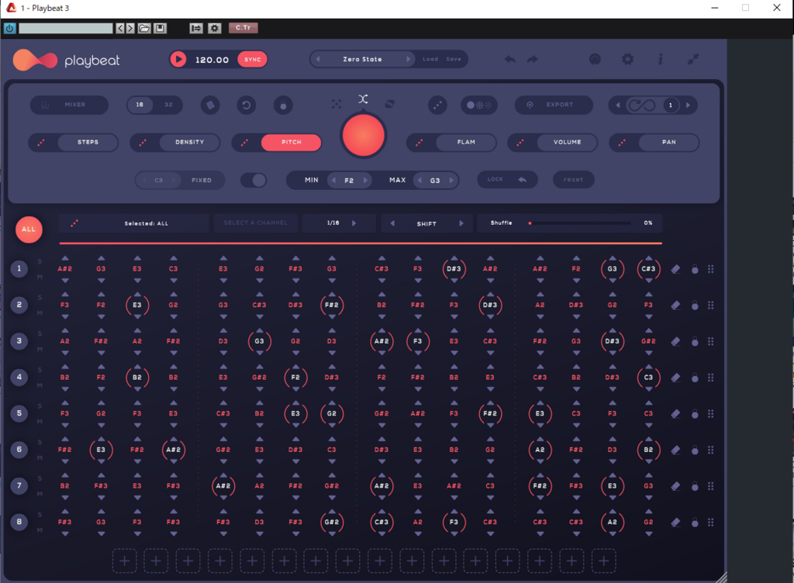Select the sync-arrows randomize mode icon
Image resolution: width=794 pixels, height=583 pixels.
click(389, 104)
